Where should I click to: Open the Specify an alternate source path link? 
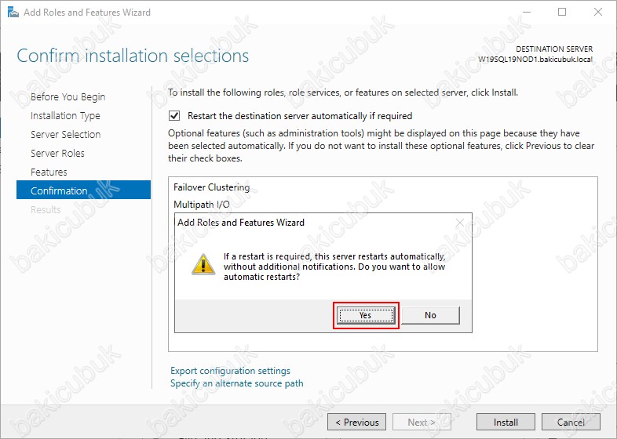point(236,383)
